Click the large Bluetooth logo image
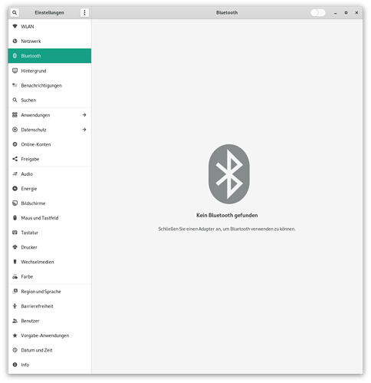Screen dimensions: 371x383 point(229,174)
